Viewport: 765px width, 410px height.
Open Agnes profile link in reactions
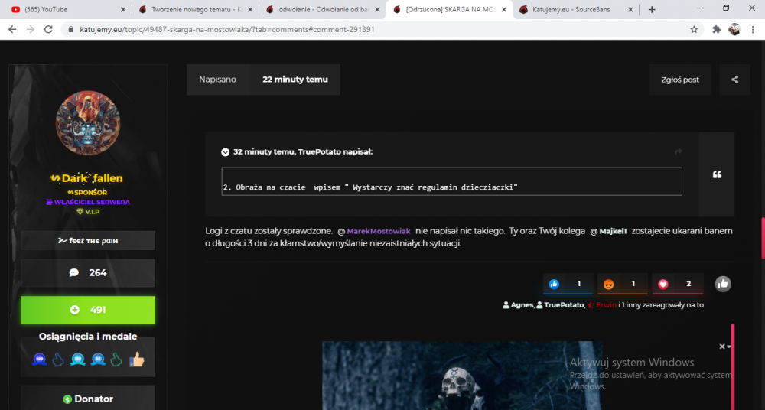pos(522,305)
